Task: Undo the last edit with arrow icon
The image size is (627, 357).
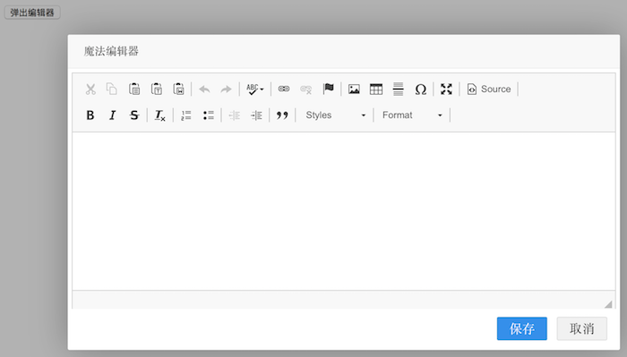Action: point(204,89)
